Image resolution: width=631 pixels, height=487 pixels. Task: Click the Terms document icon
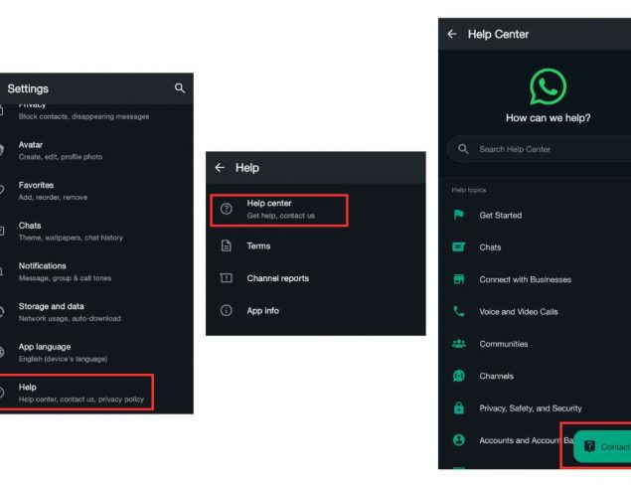[227, 245]
